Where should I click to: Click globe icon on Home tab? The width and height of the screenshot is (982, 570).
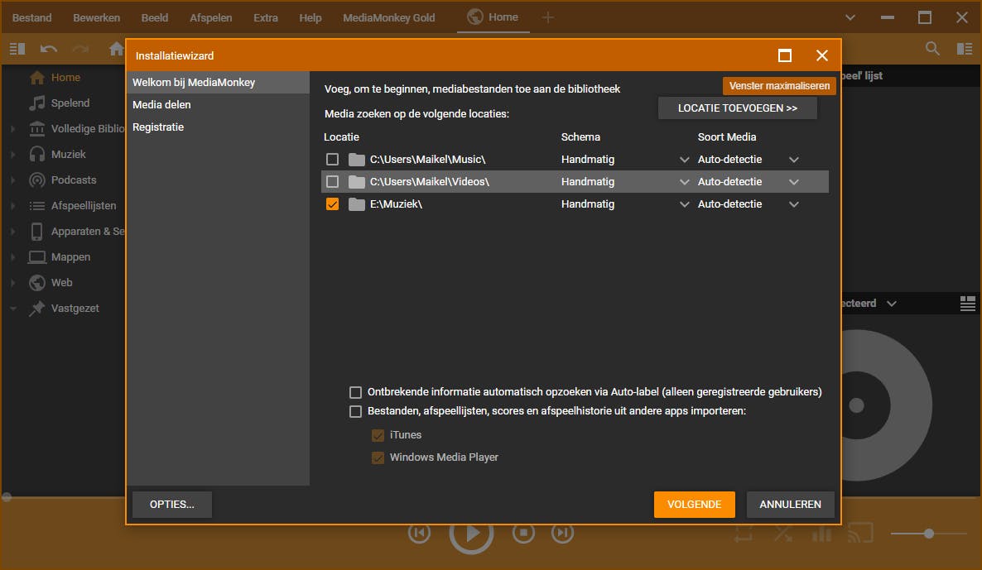tap(475, 17)
